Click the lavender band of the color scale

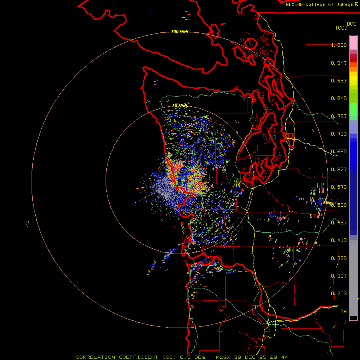pyautogui.click(x=353, y=127)
